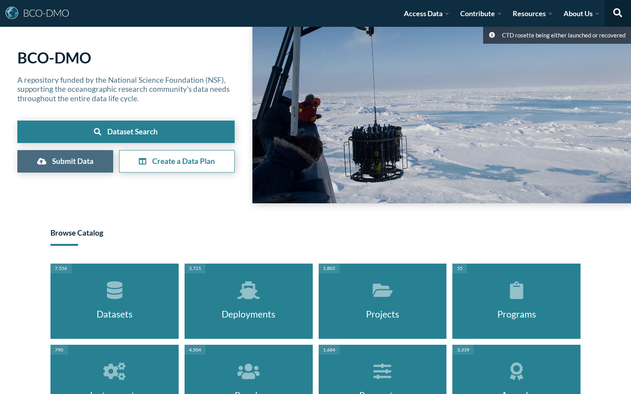Screen dimensions: 631x394
Task: Click the 55 count badge
Action: point(459,268)
